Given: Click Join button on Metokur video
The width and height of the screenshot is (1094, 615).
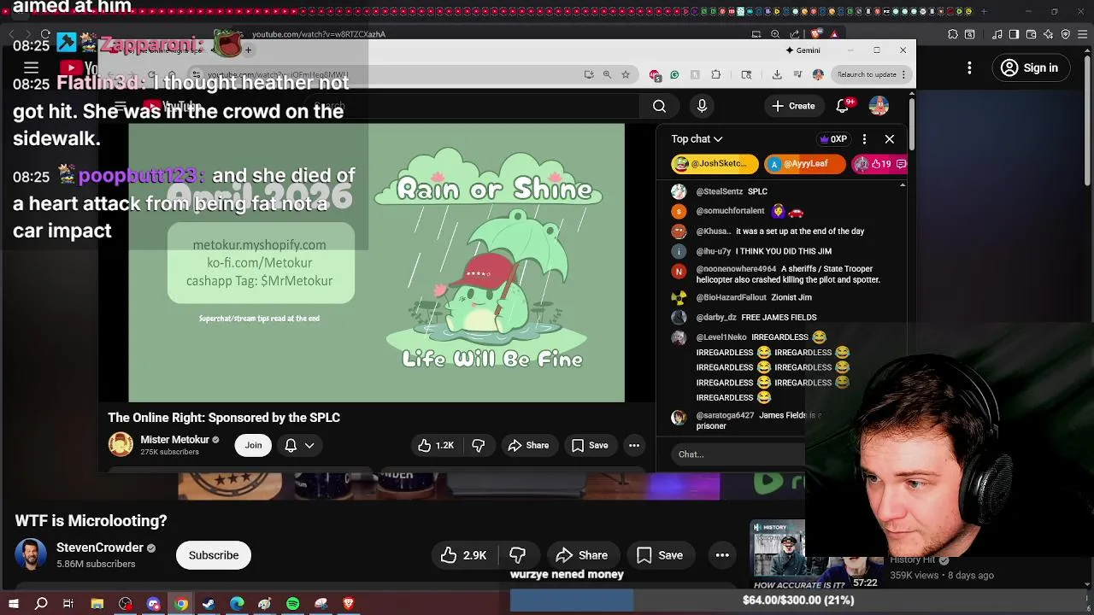Looking at the screenshot, I should (253, 445).
